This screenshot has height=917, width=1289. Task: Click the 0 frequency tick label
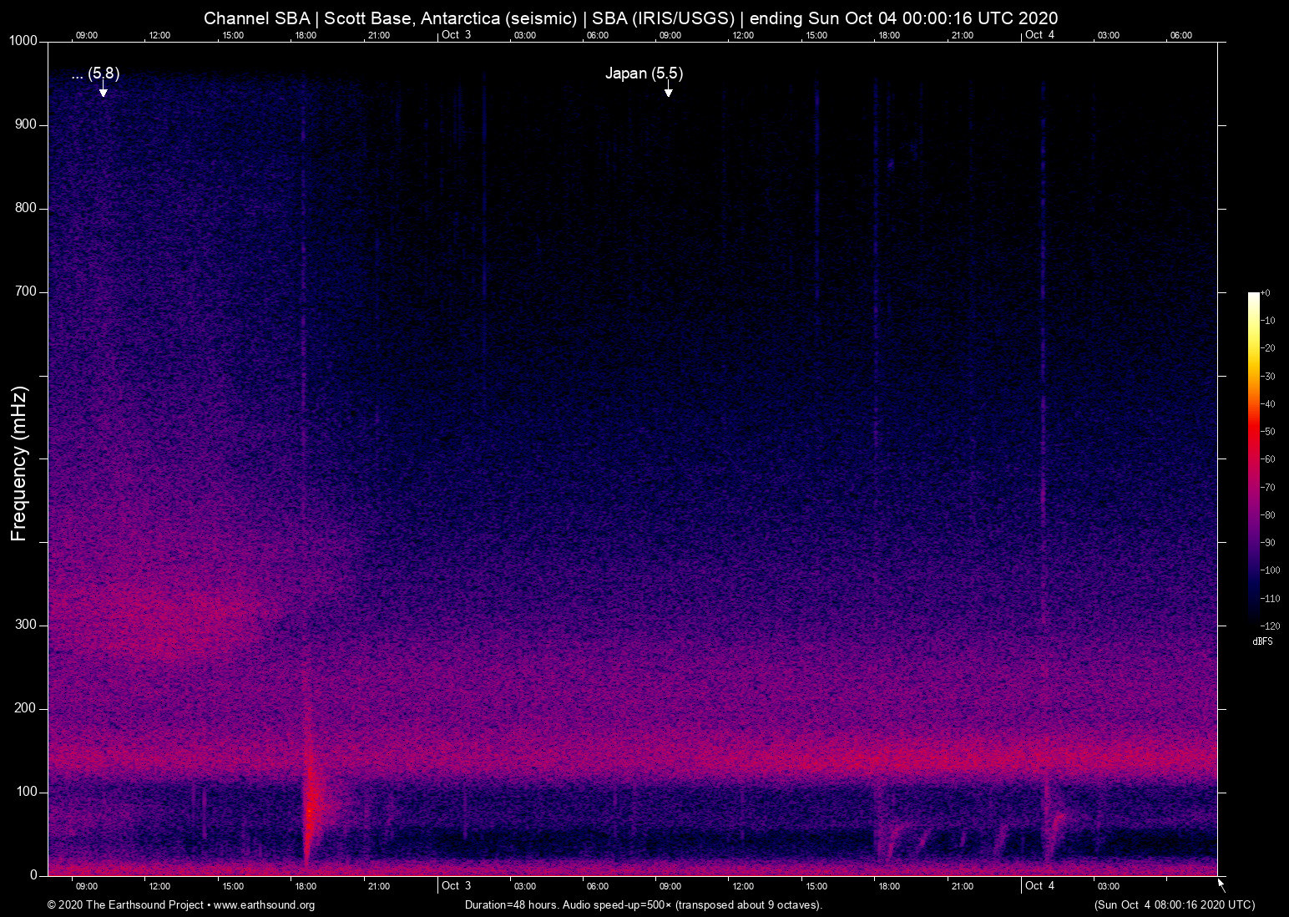pos(33,874)
